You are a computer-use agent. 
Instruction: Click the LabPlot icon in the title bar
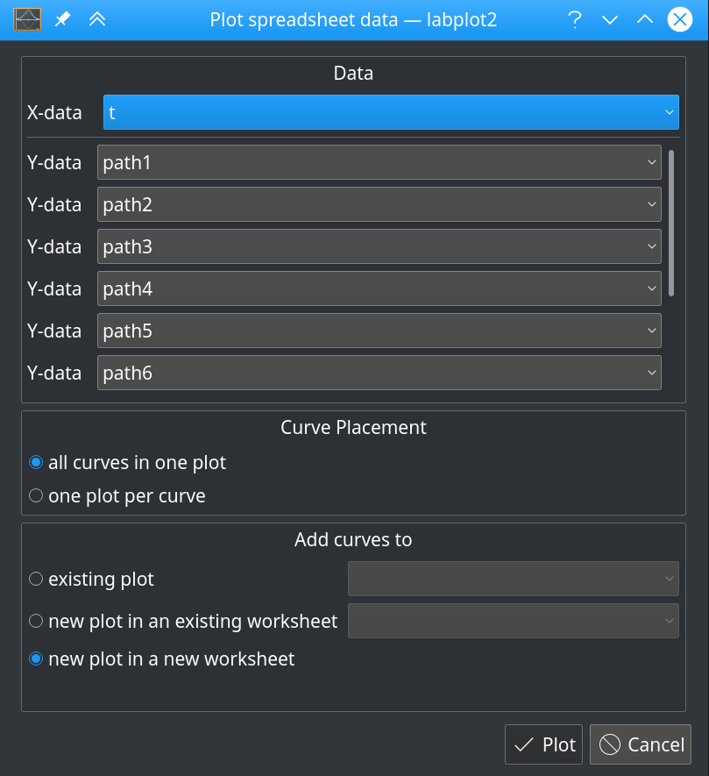(28, 18)
